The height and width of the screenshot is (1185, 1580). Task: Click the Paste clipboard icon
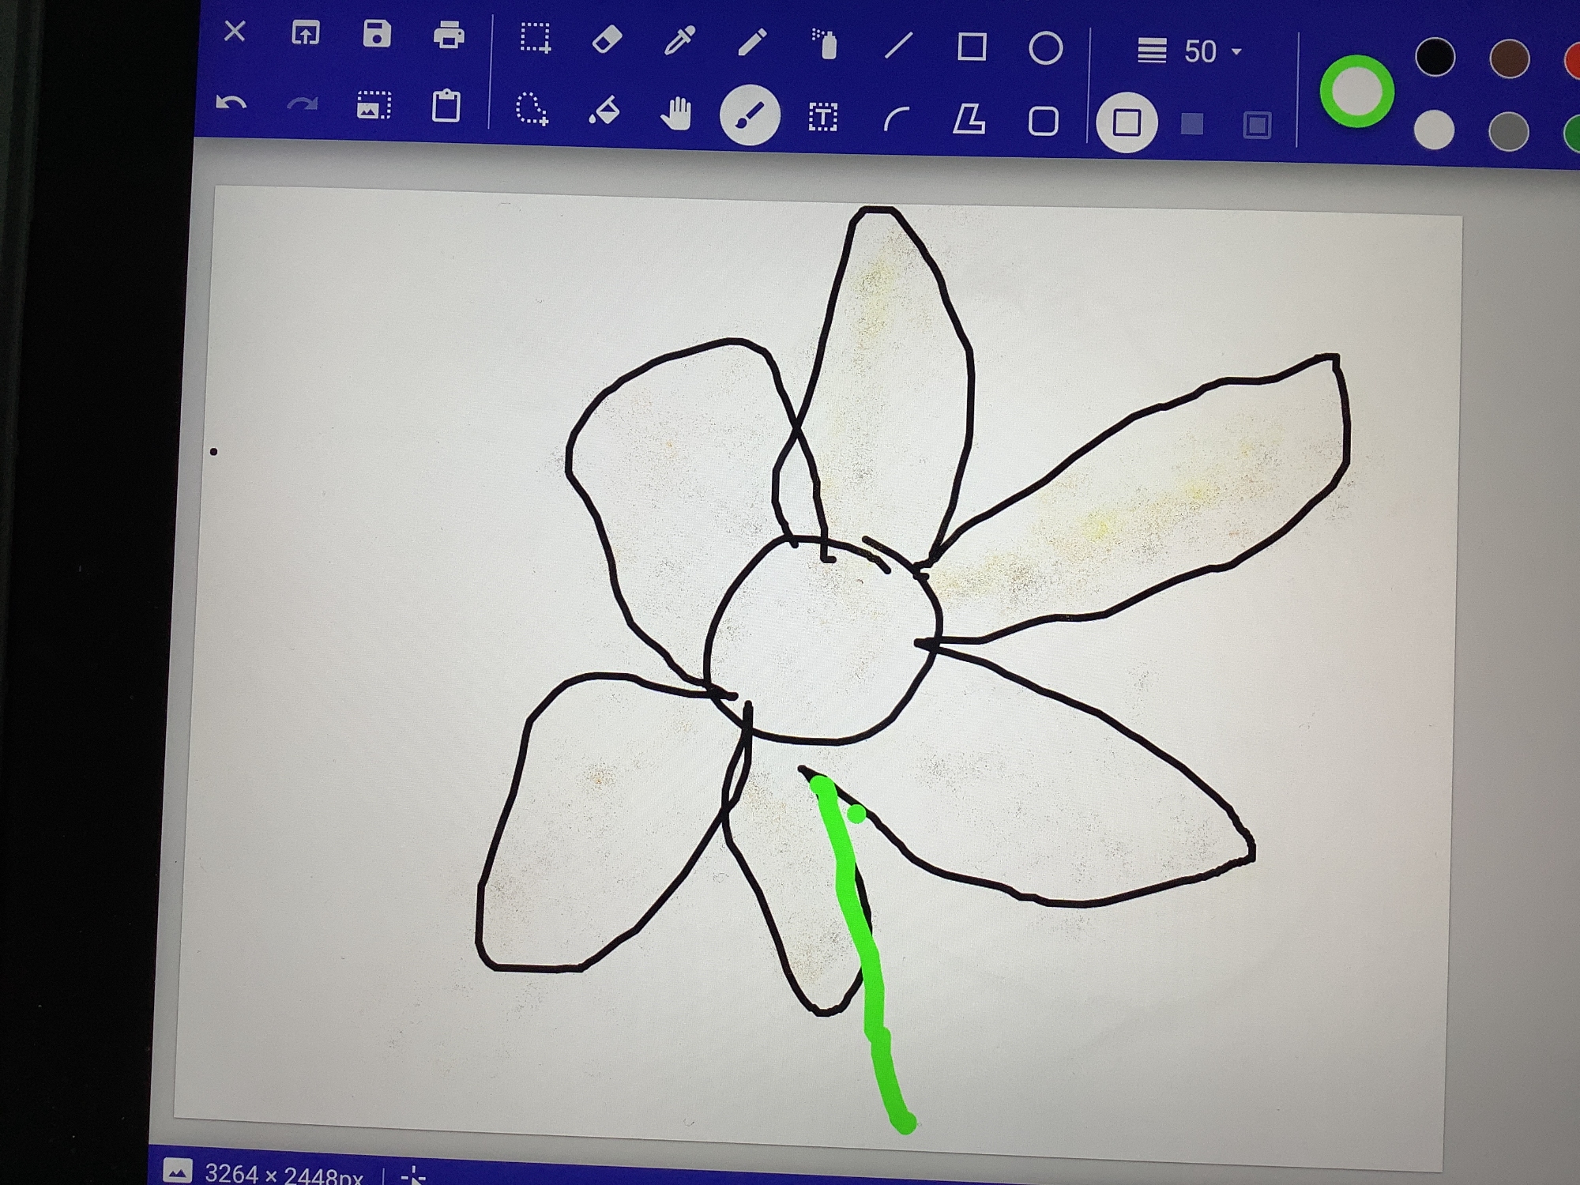click(446, 106)
